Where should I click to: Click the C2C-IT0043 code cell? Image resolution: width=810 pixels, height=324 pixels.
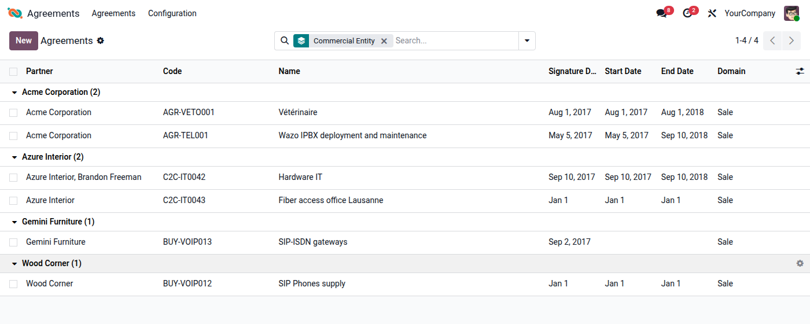pos(184,200)
